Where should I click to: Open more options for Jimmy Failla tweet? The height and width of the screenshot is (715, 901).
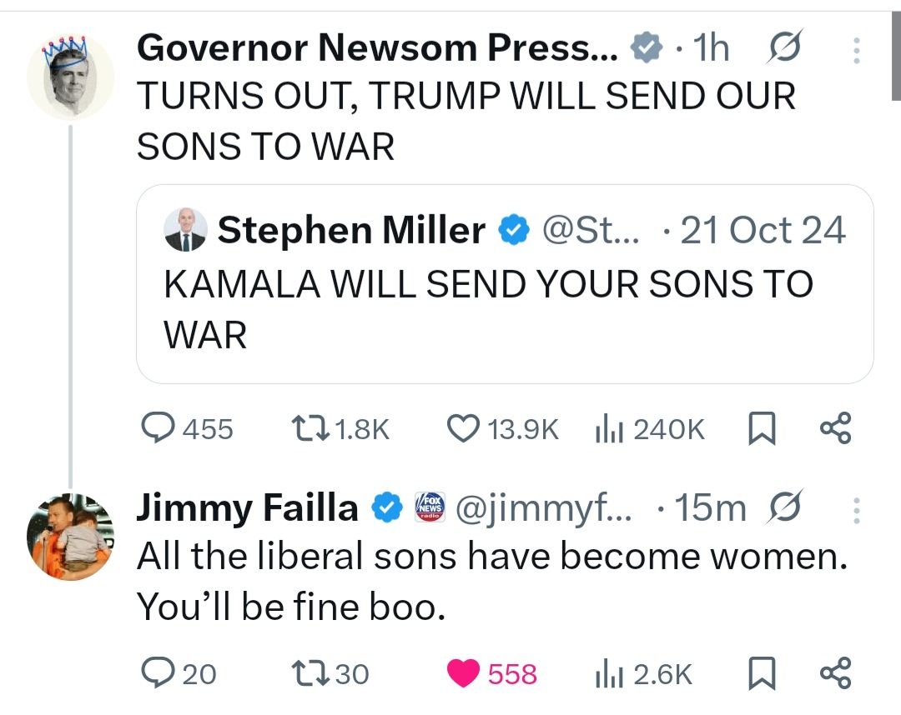[855, 510]
